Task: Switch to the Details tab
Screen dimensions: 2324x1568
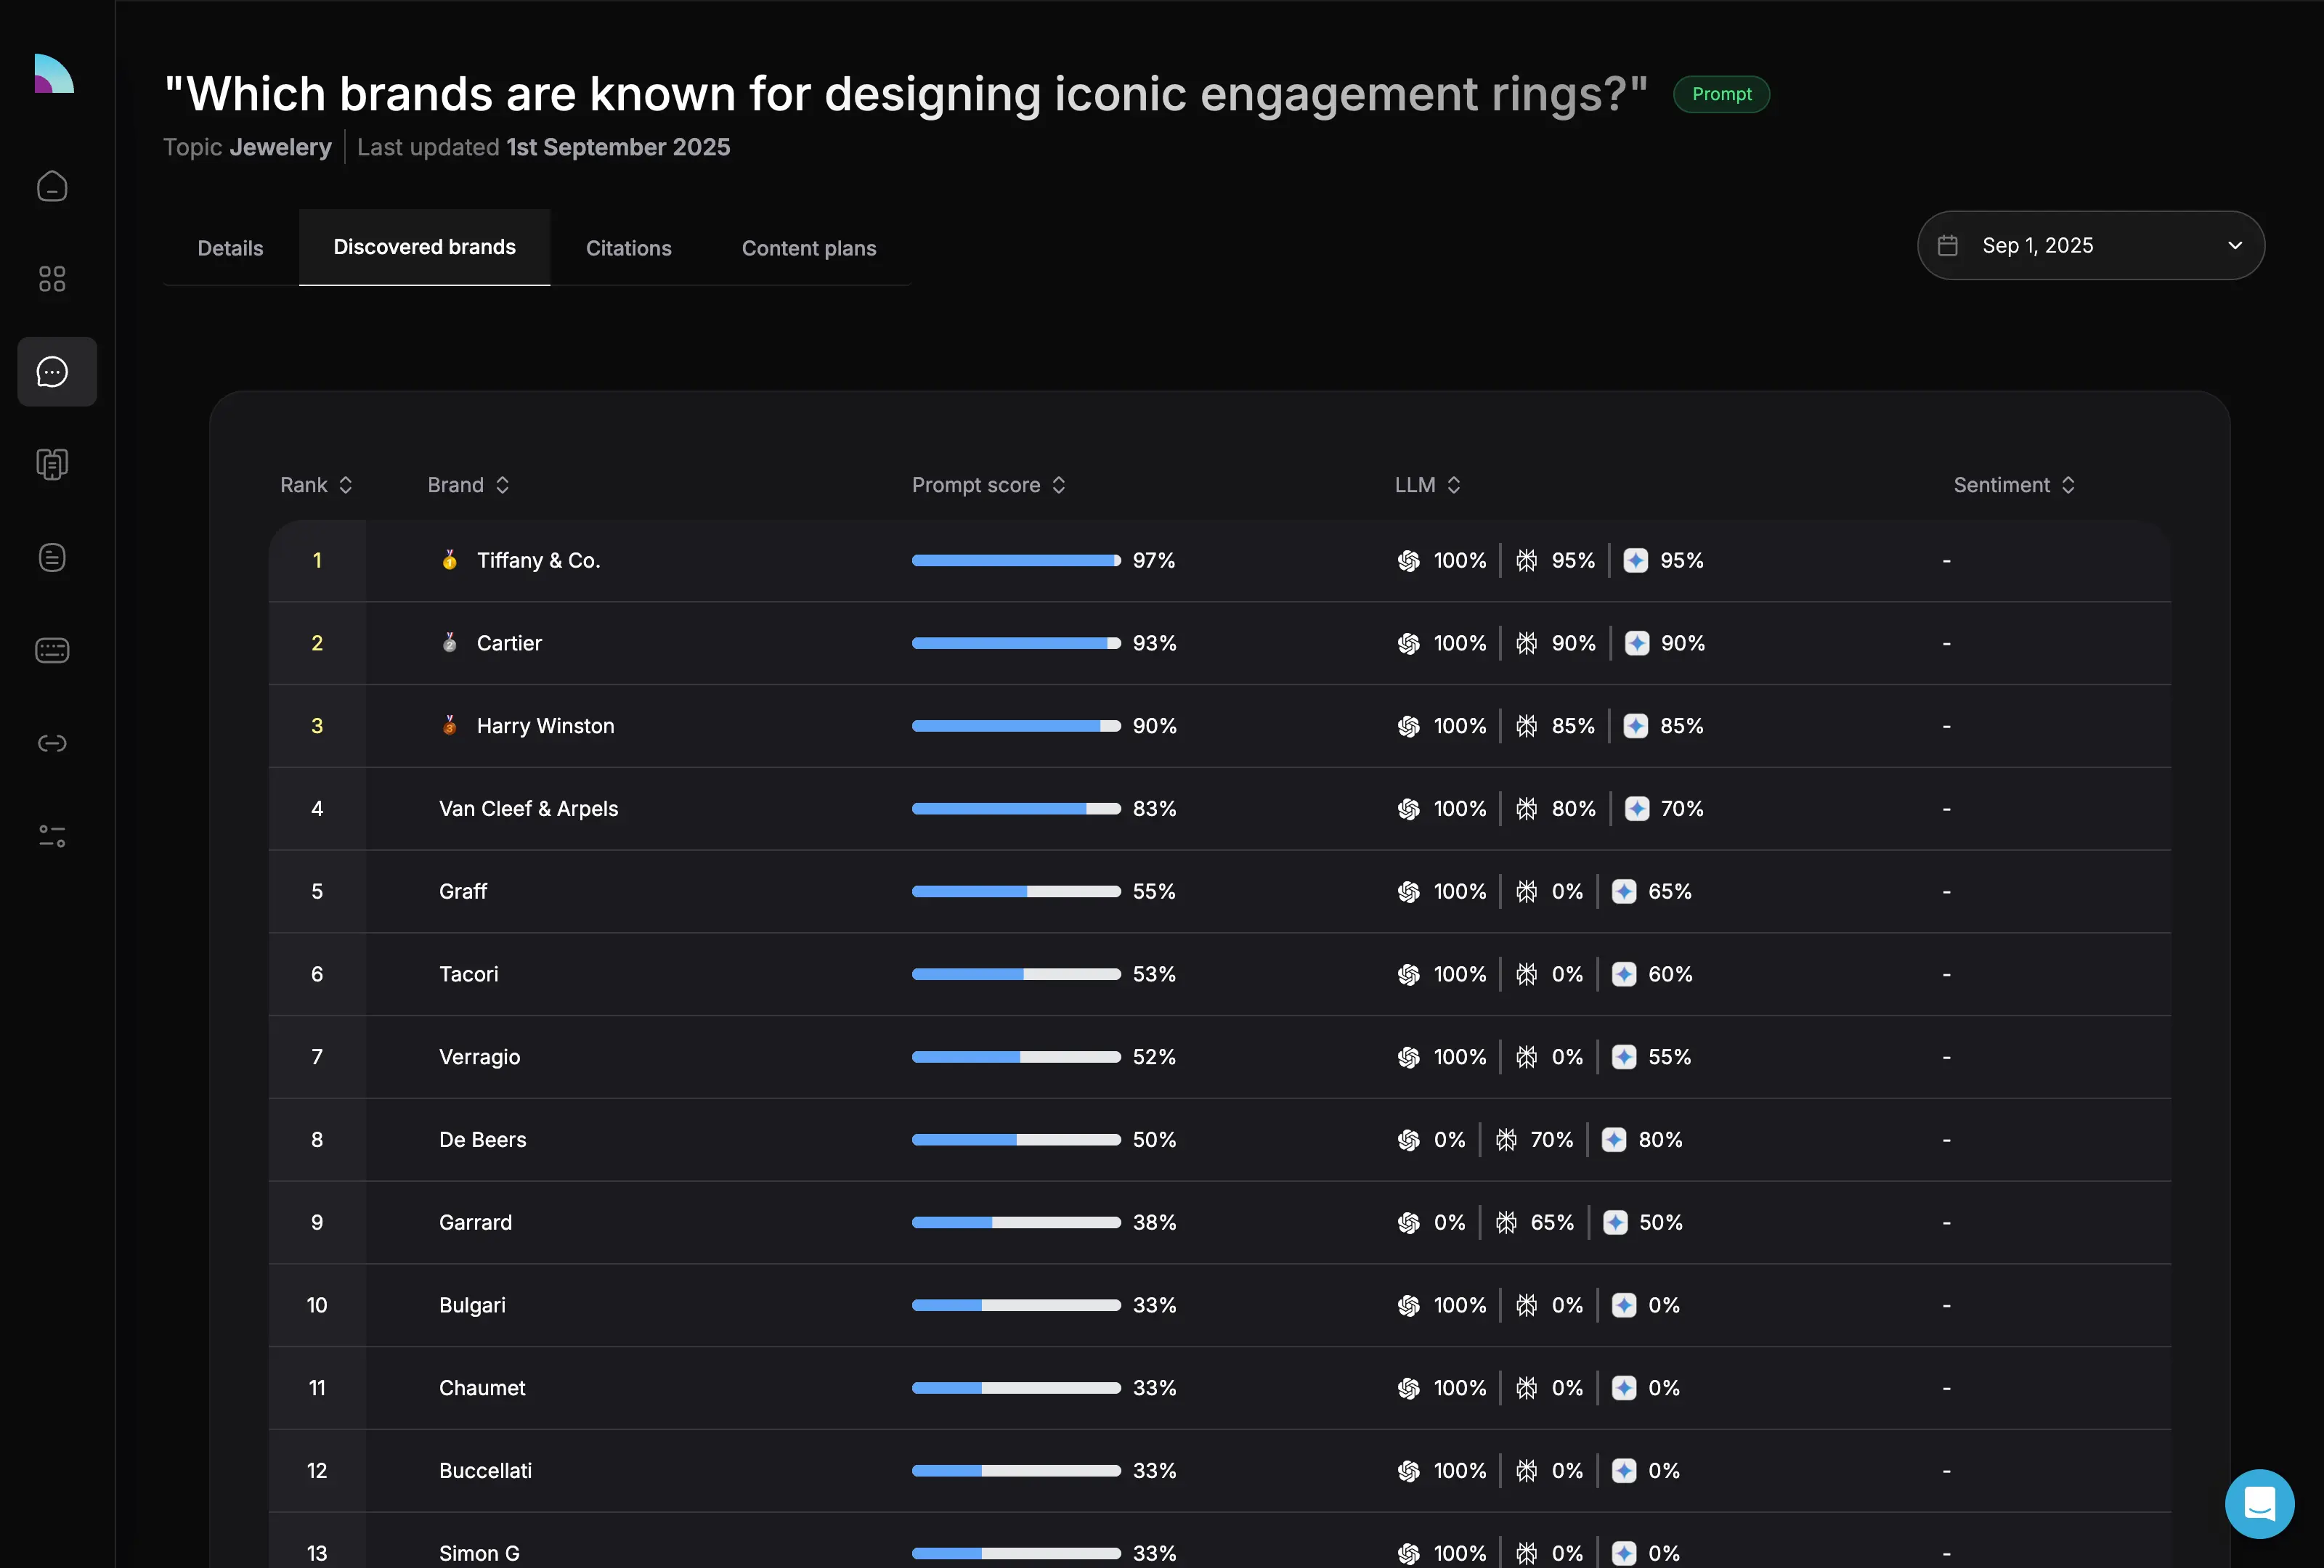Action: [x=230, y=248]
